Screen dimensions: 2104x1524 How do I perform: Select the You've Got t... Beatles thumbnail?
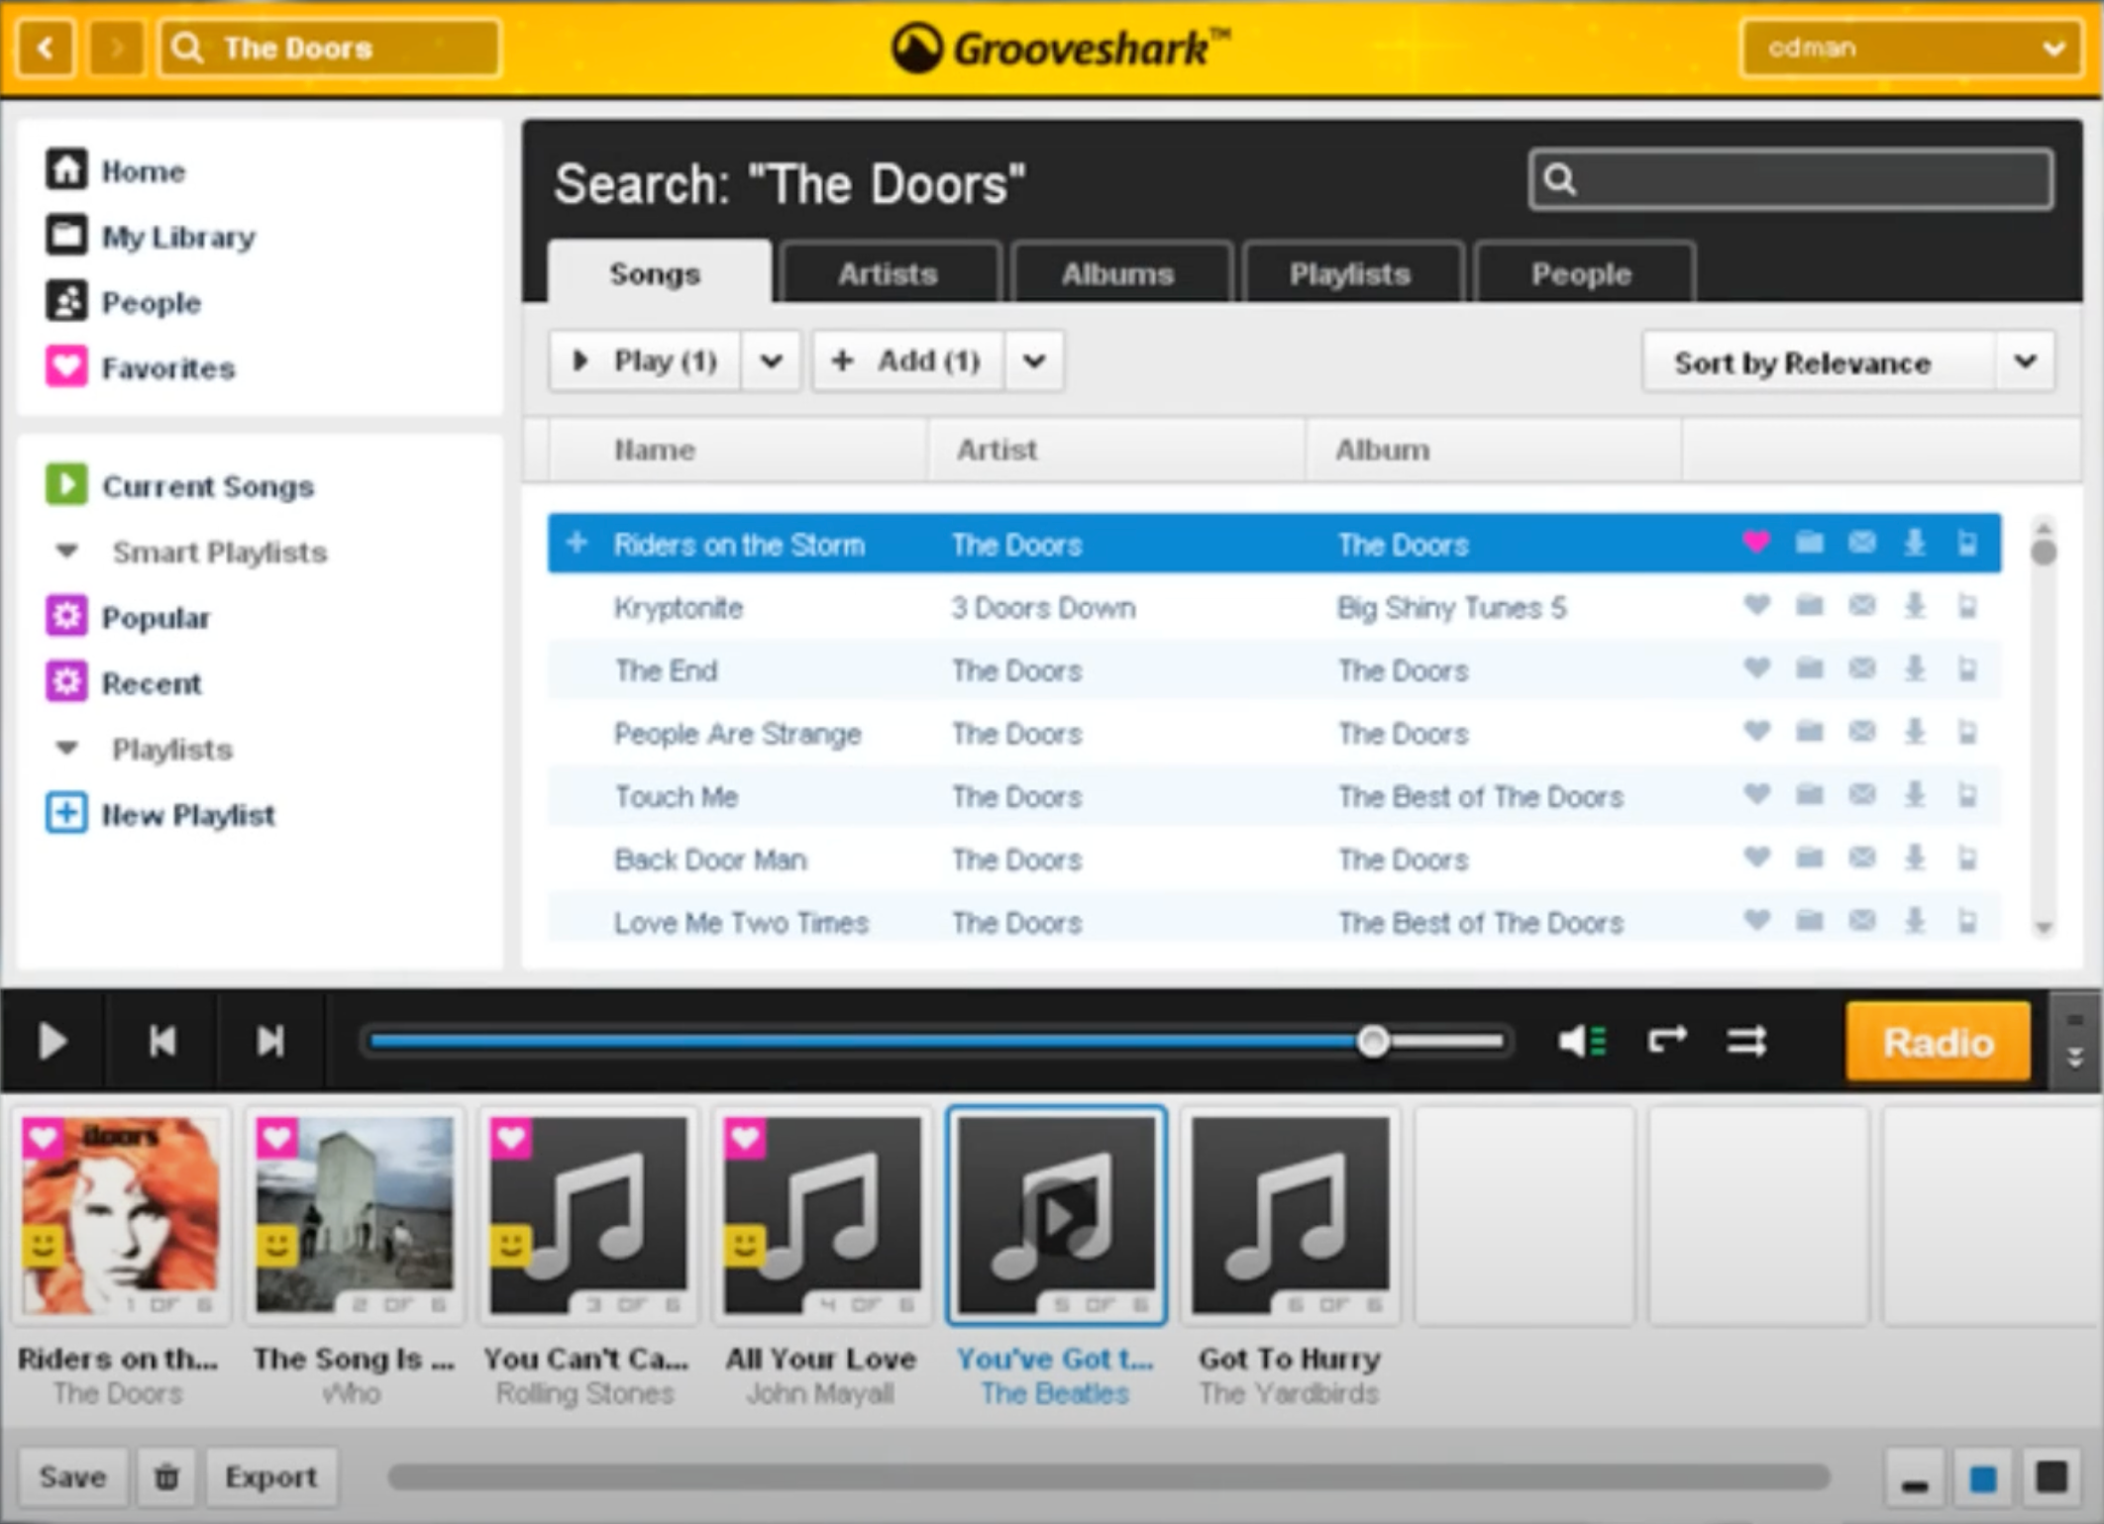1055,1216
